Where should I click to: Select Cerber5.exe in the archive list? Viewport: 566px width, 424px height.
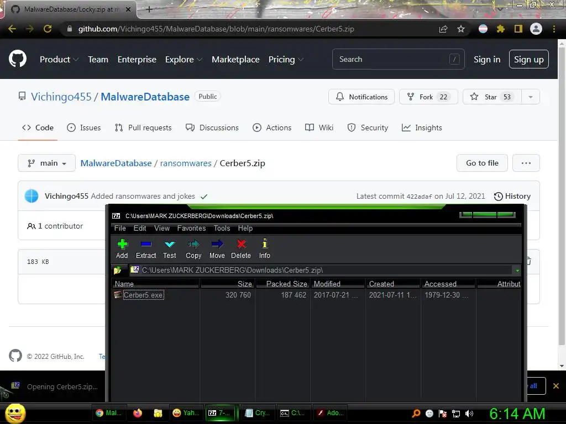click(x=143, y=295)
